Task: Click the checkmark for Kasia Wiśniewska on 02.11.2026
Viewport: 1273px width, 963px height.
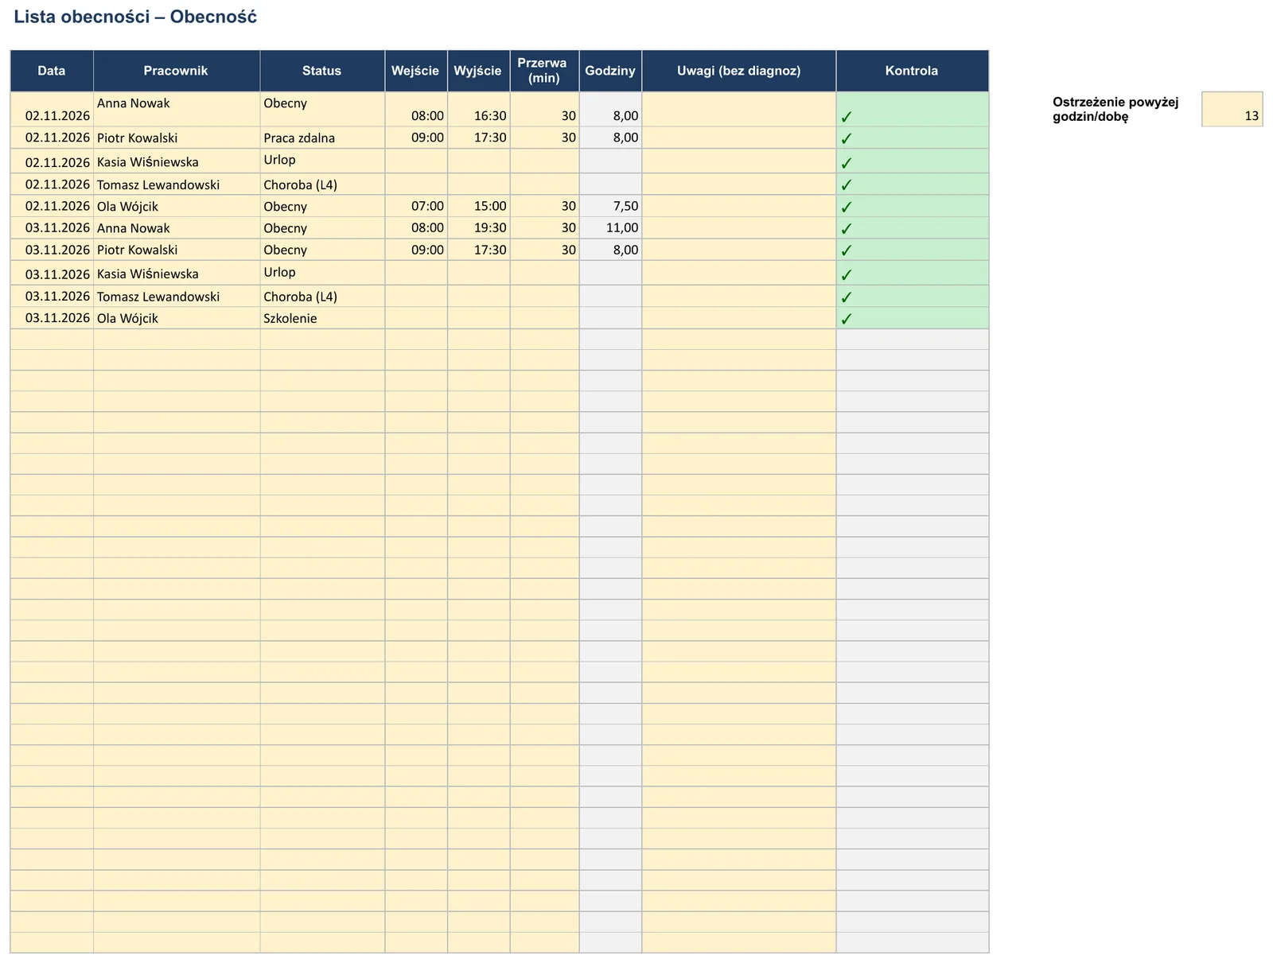Action: point(847,163)
